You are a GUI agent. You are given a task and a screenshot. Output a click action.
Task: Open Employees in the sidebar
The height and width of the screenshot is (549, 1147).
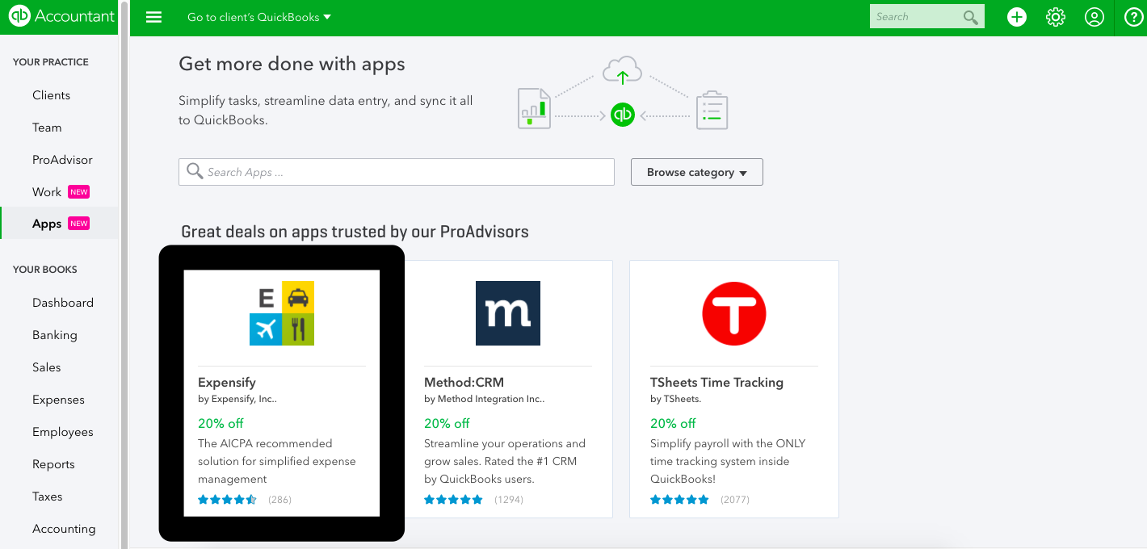point(63,432)
